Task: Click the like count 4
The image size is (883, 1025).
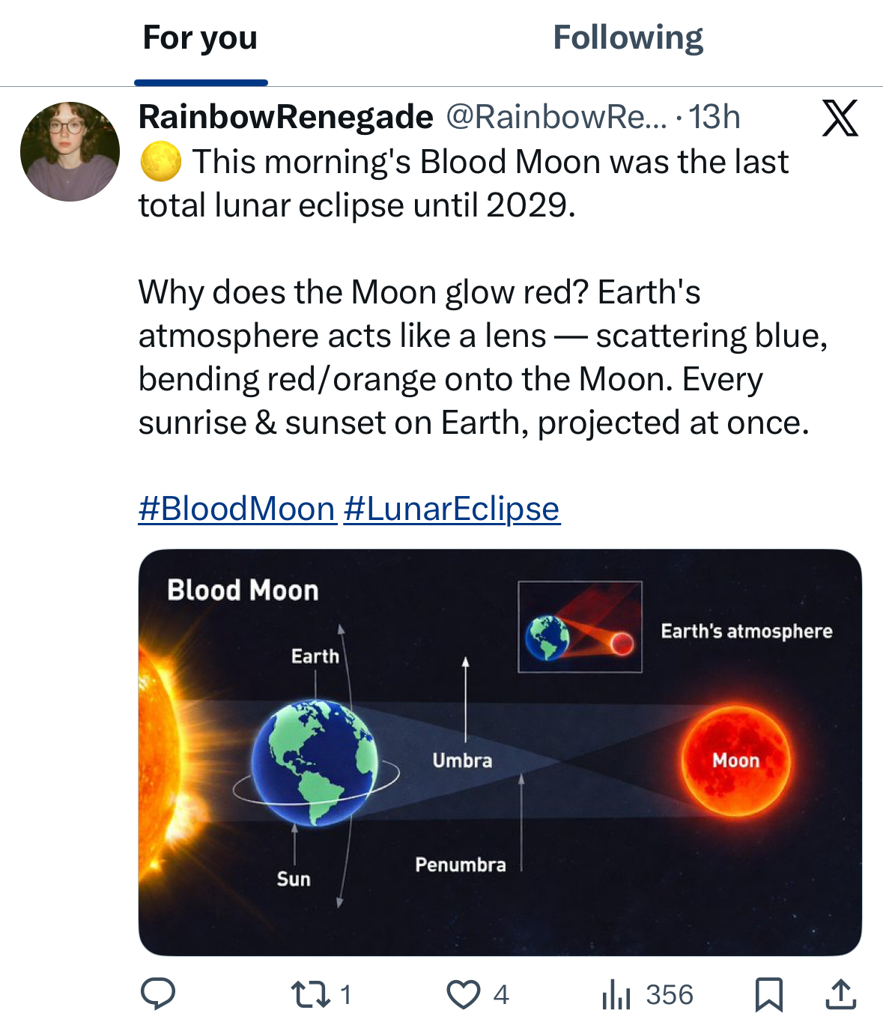Action: (501, 994)
